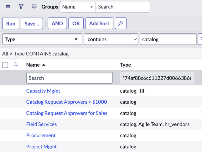This screenshot has height=159, width=202.
Task: Select 'Type CONTAINS catalog' breadcrumb
Action: (x=41, y=54)
